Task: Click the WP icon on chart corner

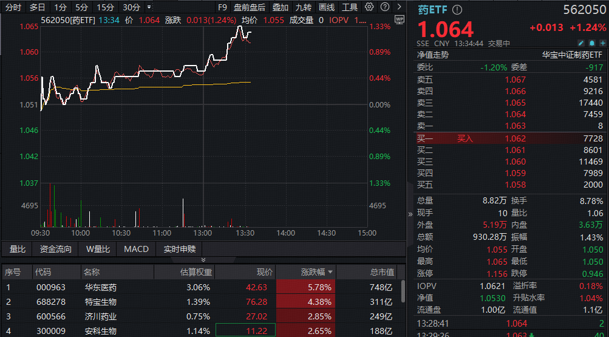Action: coord(399,19)
